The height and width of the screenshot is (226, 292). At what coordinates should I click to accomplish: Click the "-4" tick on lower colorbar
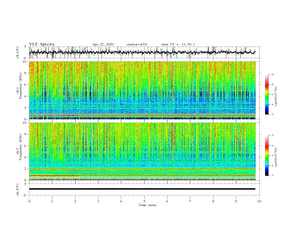coord(272,145)
